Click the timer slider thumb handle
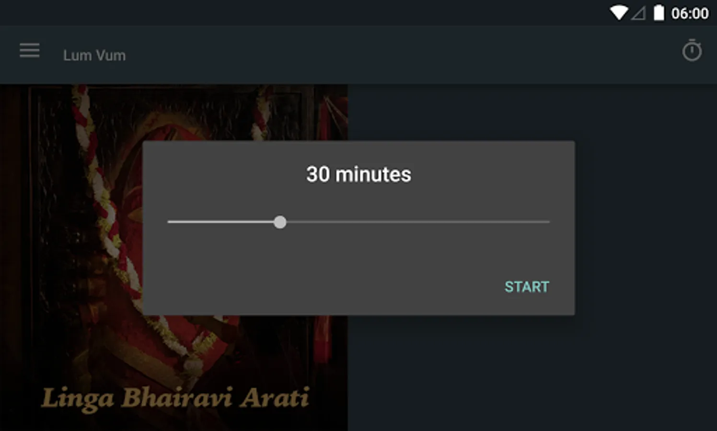 pos(280,222)
